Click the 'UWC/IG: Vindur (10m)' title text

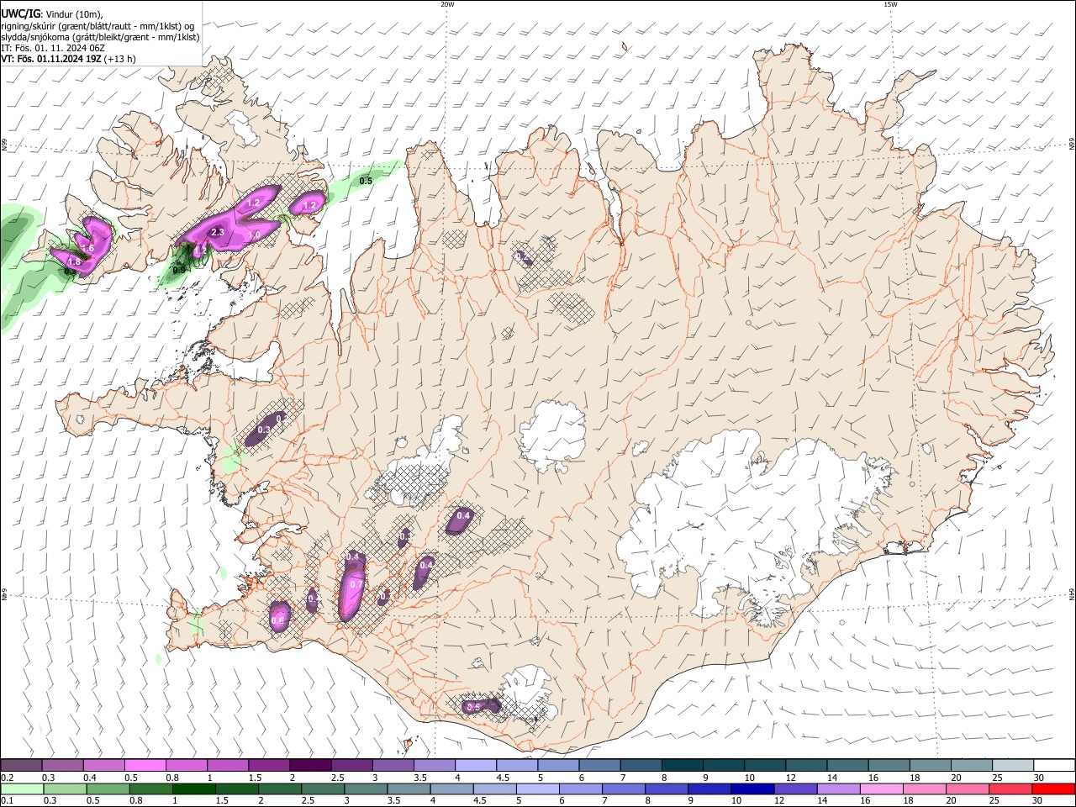coord(52,13)
